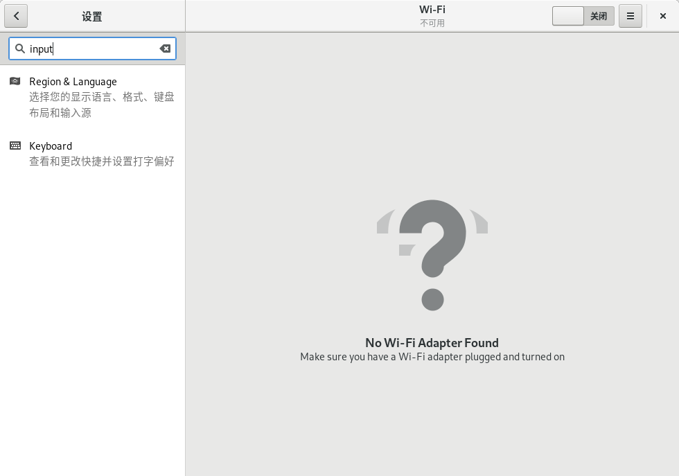Screen dimensions: 679x476
Task: Click the 设置 title in the sidebar header
Action: [x=92, y=17]
